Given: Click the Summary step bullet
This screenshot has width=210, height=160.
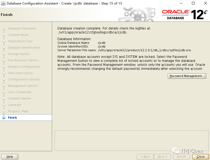Looking at the screenshot, I should point(4,105).
